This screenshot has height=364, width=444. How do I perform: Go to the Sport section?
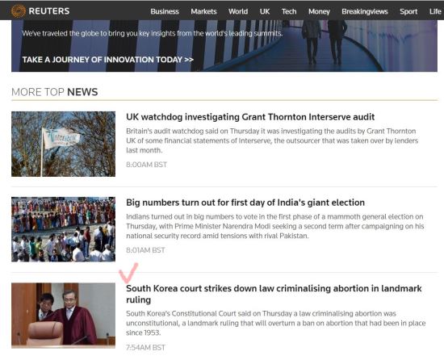(x=408, y=11)
